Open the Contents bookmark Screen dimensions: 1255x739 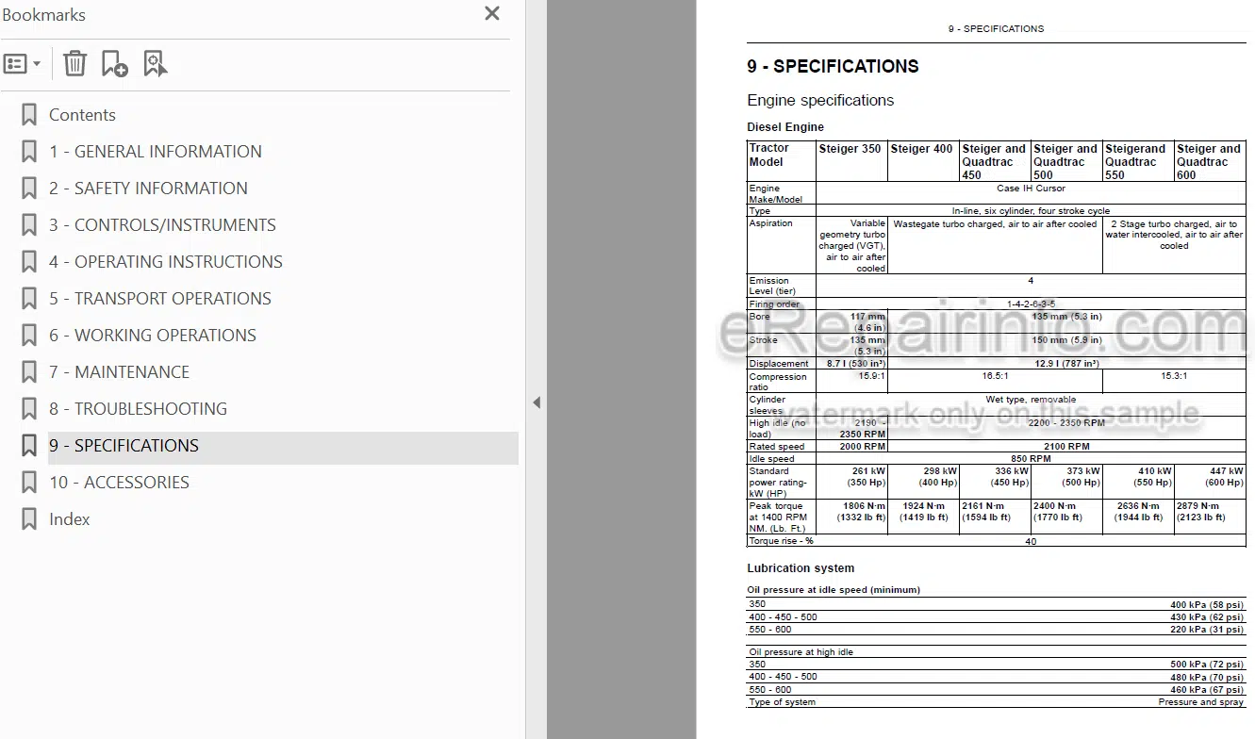(x=82, y=115)
